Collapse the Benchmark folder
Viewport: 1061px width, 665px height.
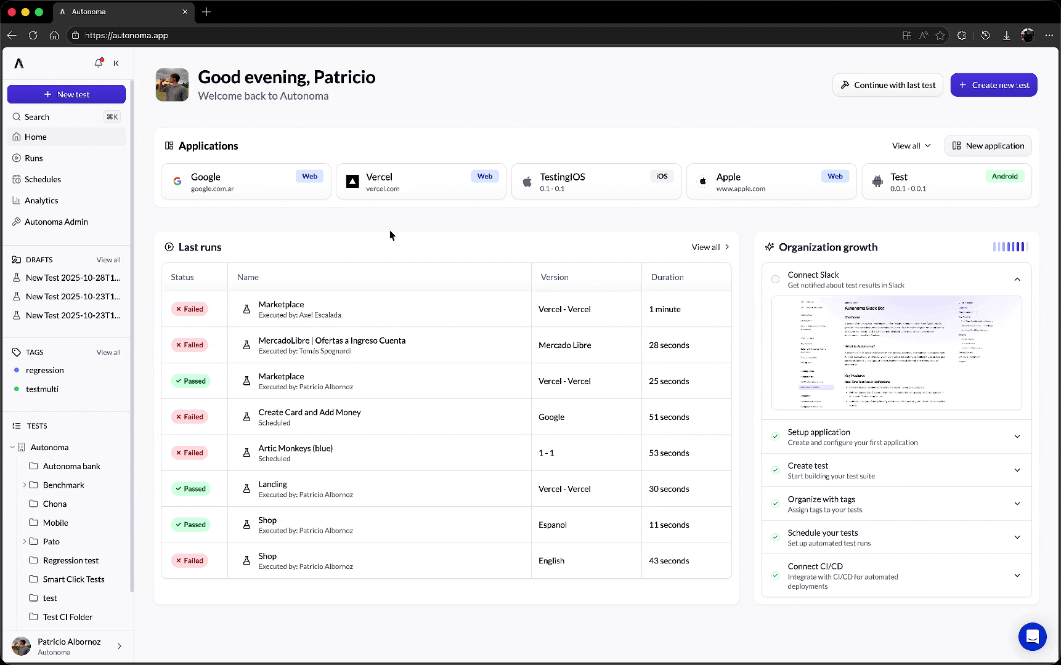click(x=25, y=485)
